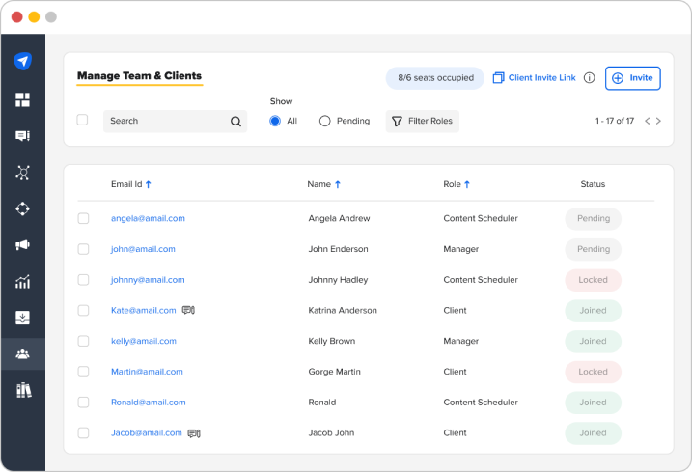This screenshot has width=692, height=472.
Task: Copy the Client Invite Link
Action: pyautogui.click(x=535, y=78)
